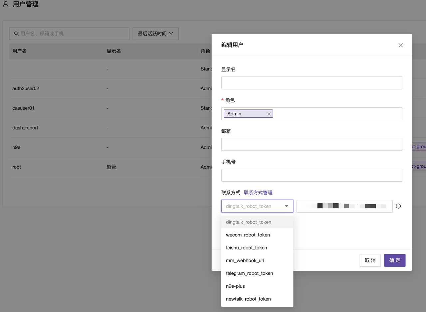Open the 联系方式管理 link
Screen dimensions: 426x312
click(x=258, y=193)
